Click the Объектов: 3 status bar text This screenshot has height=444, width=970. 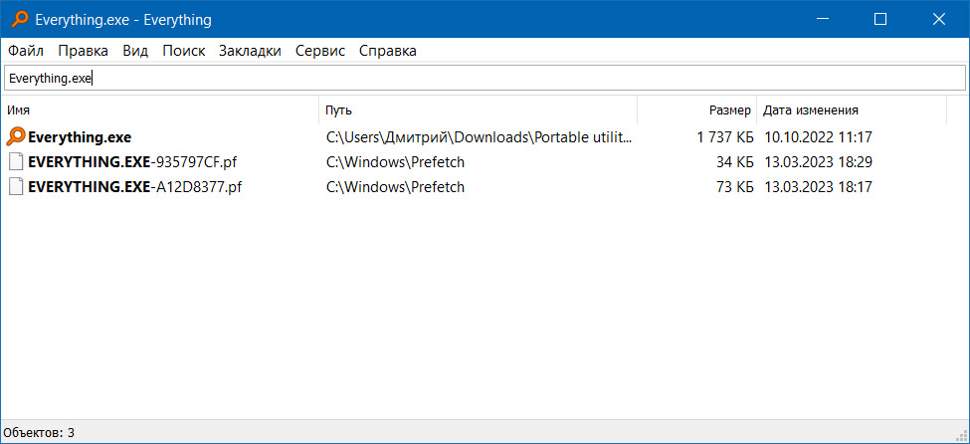39,432
